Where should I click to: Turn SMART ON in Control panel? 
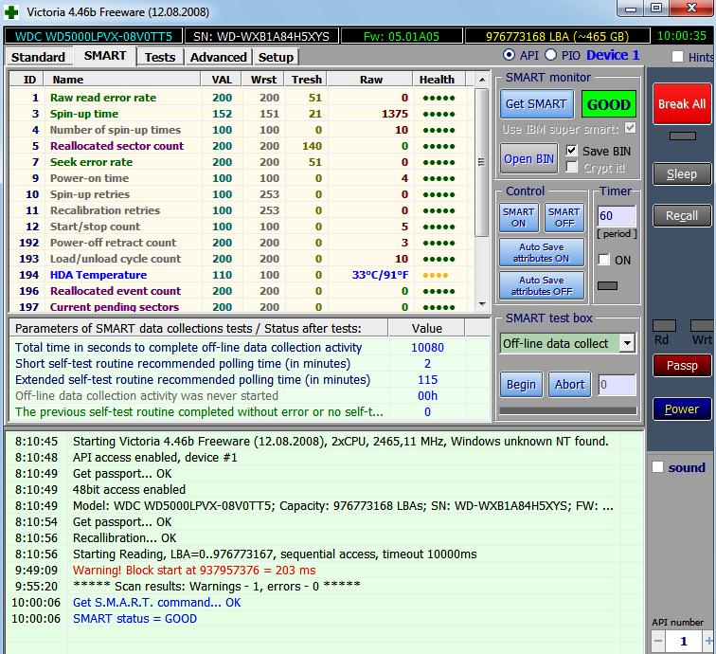coord(518,218)
